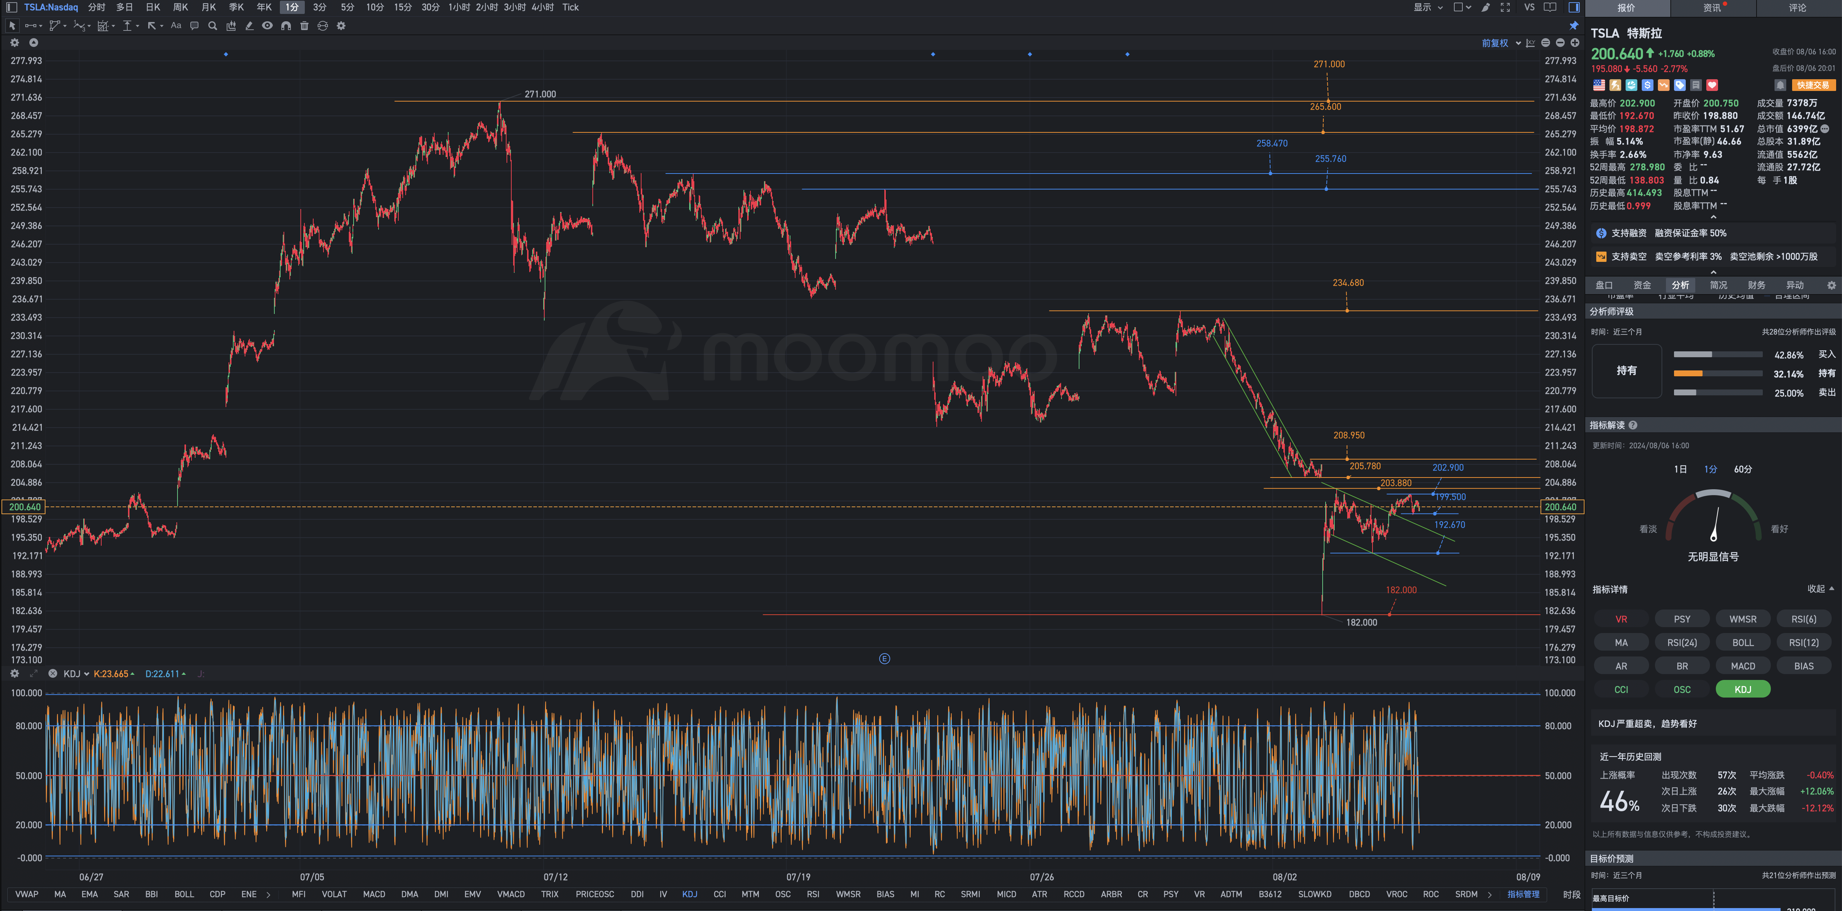The height and width of the screenshot is (911, 1842).
Task: Click the VS compare button
Action: coord(1529,7)
